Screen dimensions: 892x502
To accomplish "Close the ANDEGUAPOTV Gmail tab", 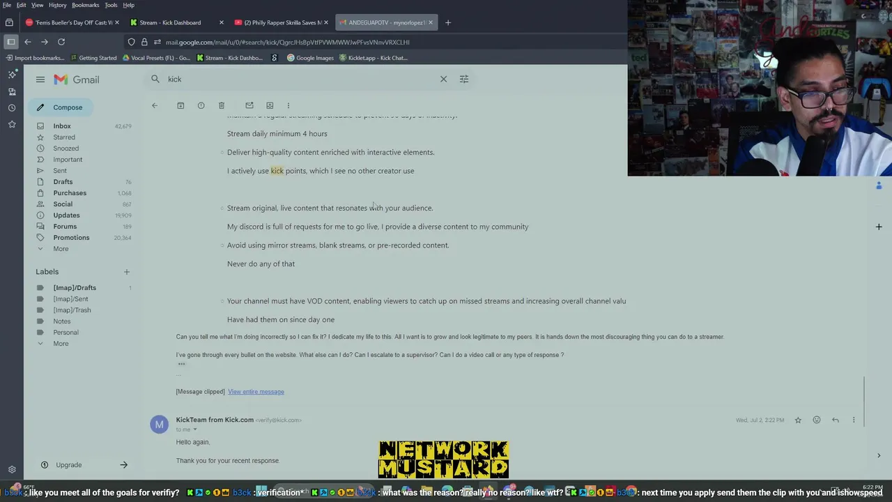I will (431, 22).
